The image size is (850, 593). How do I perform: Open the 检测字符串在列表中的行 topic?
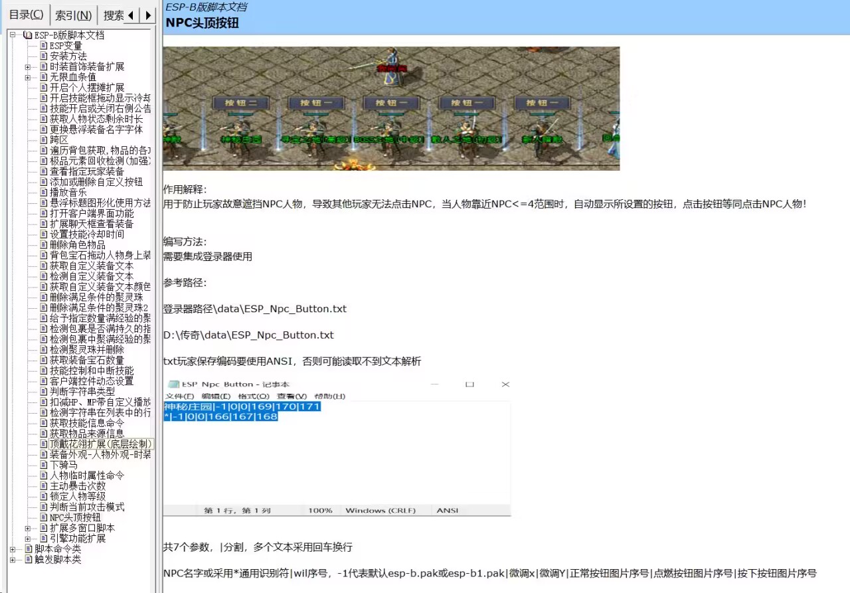pos(100,412)
